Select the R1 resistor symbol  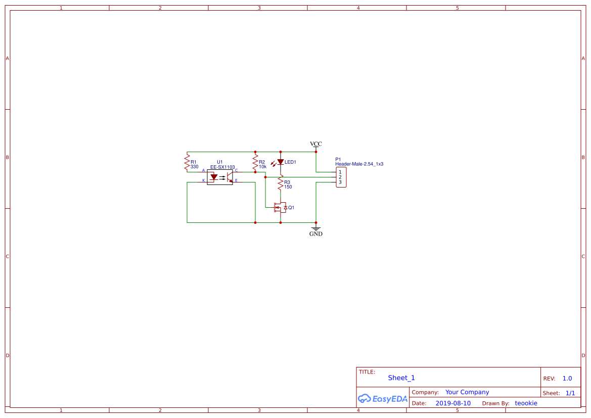(187, 162)
